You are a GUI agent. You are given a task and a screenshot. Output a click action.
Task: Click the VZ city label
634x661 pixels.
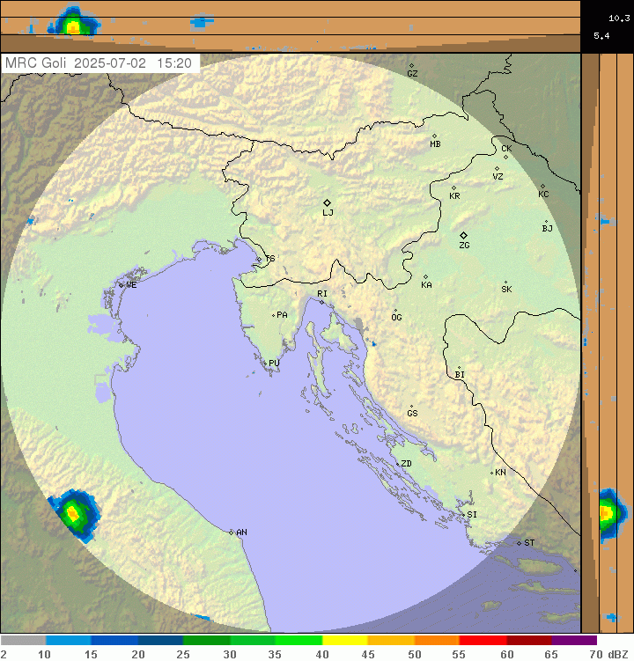click(498, 177)
